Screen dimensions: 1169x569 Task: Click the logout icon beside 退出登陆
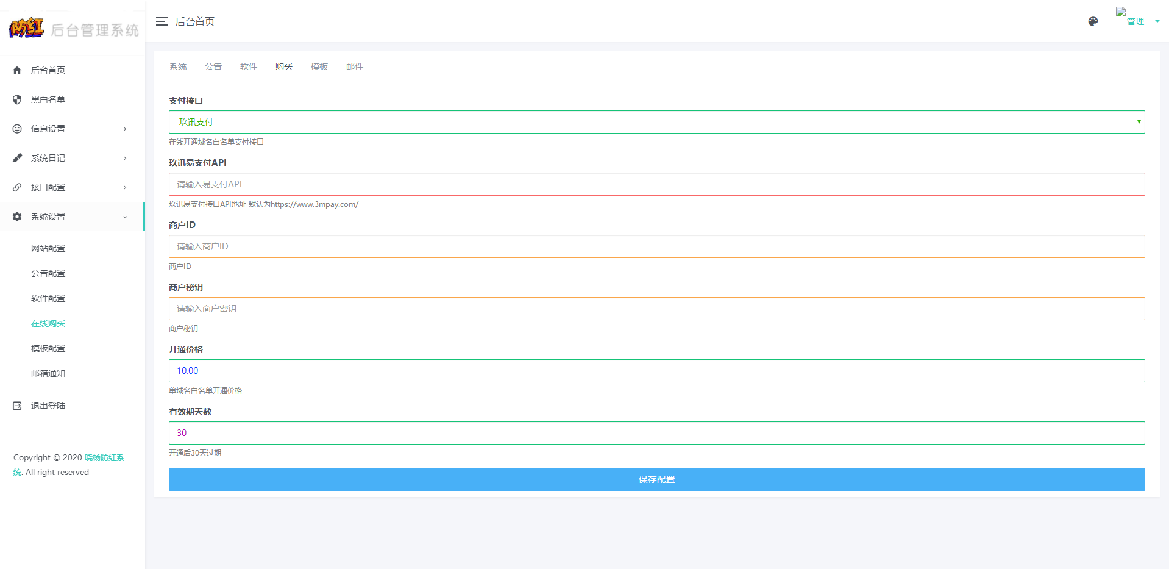click(17, 406)
